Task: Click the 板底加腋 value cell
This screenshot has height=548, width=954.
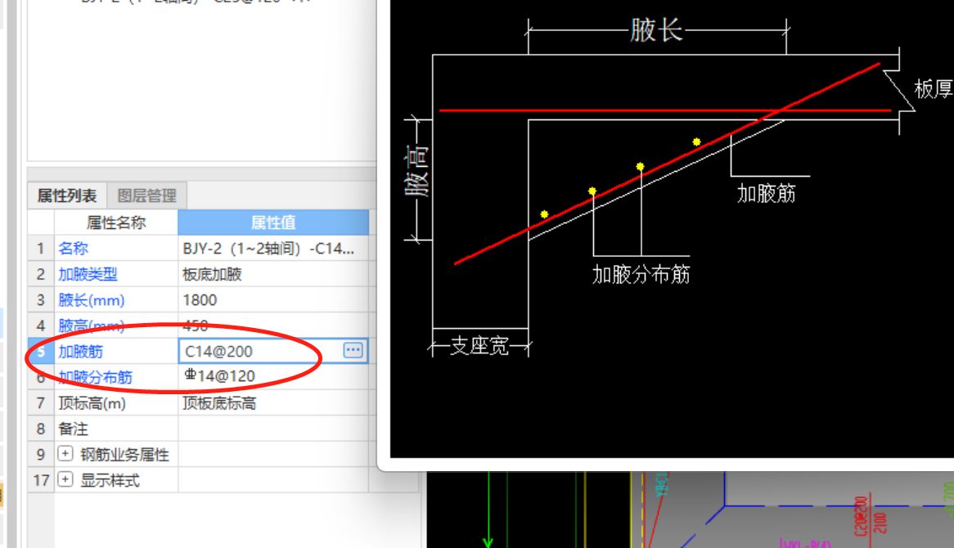Action: coord(273,274)
